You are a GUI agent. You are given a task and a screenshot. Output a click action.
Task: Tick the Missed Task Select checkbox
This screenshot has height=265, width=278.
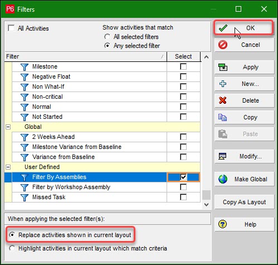(183, 197)
